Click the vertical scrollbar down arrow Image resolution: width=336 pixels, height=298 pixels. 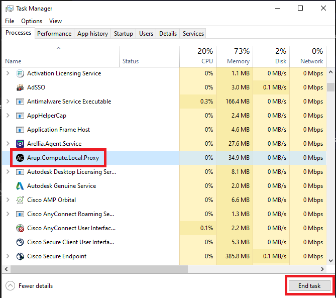click(330, 261)
